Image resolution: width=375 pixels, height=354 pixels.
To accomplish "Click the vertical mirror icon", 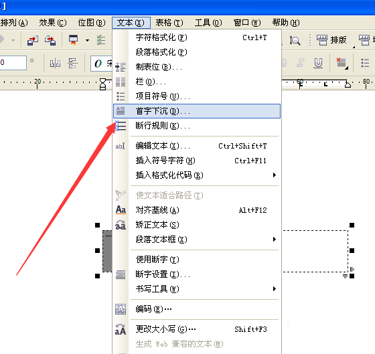I will click(73, 64).
